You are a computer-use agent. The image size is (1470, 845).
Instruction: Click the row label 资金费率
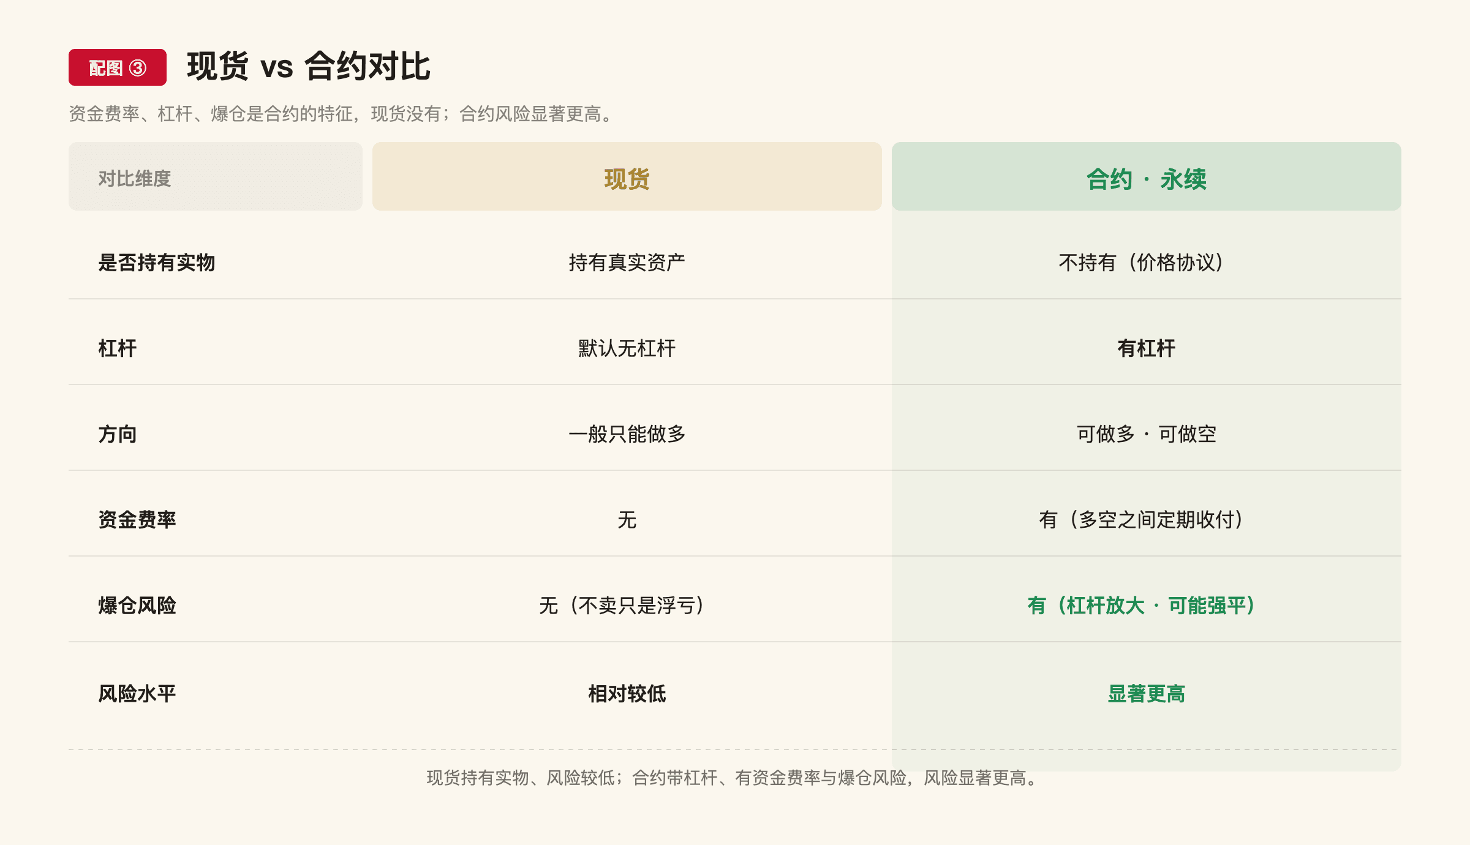[137, 520]
